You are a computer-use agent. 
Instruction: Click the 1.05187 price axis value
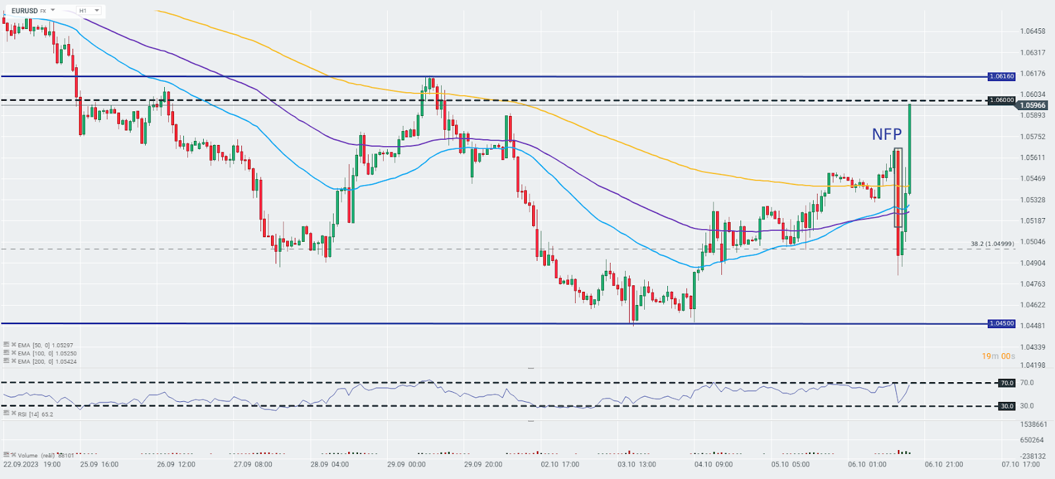[x=1033, y=221]
